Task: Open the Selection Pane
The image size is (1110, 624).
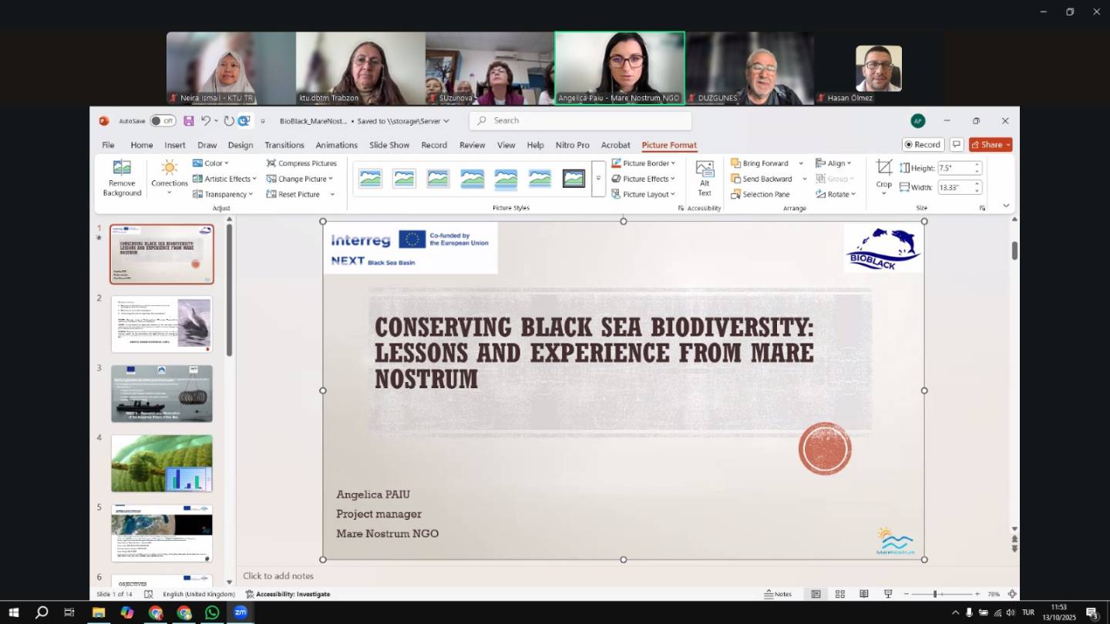Action: click(x=760, y=194)
